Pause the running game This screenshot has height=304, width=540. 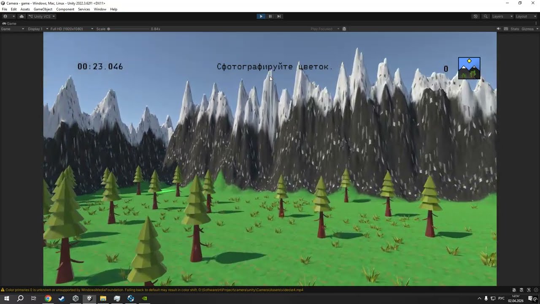point(270,16)
